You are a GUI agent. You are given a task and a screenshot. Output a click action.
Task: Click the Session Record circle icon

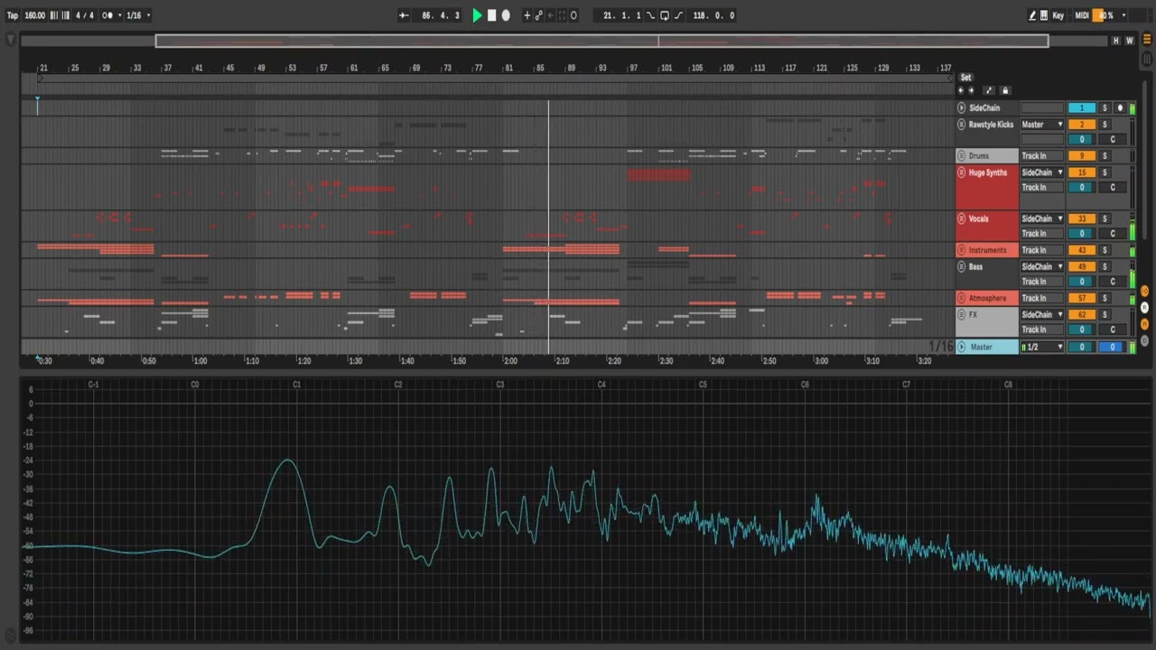[x=573, y=15]
